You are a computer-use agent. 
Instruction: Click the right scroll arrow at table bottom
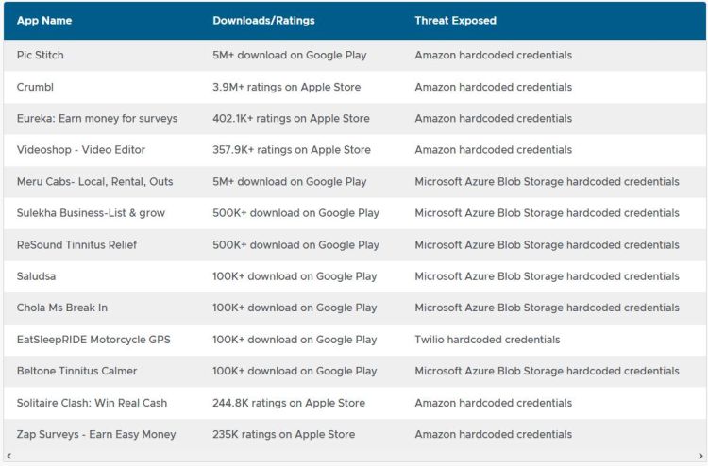[700, 456]
